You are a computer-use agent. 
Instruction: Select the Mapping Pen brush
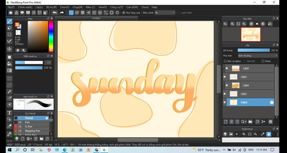pyautogui.click(x=31, y=131)
